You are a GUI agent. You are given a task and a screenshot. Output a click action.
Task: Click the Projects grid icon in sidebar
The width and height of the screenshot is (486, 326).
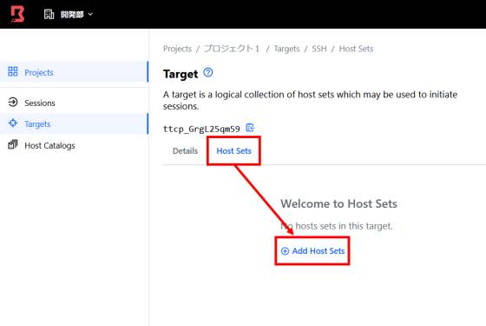13,71
